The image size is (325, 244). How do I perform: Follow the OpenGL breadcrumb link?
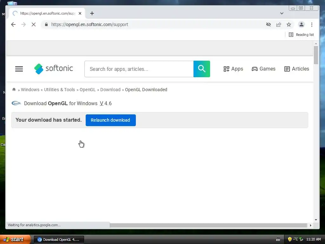(88, 90)
